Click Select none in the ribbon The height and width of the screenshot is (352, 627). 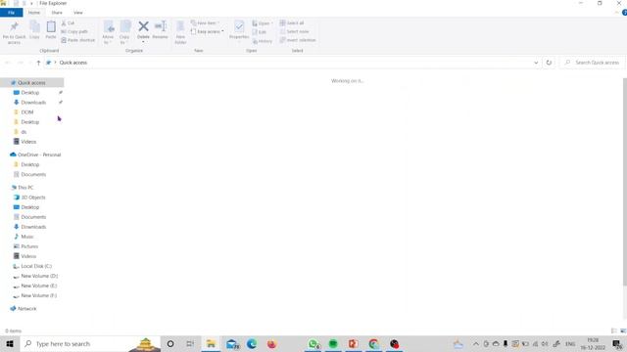pyautogui.click(x=294, y=31)
